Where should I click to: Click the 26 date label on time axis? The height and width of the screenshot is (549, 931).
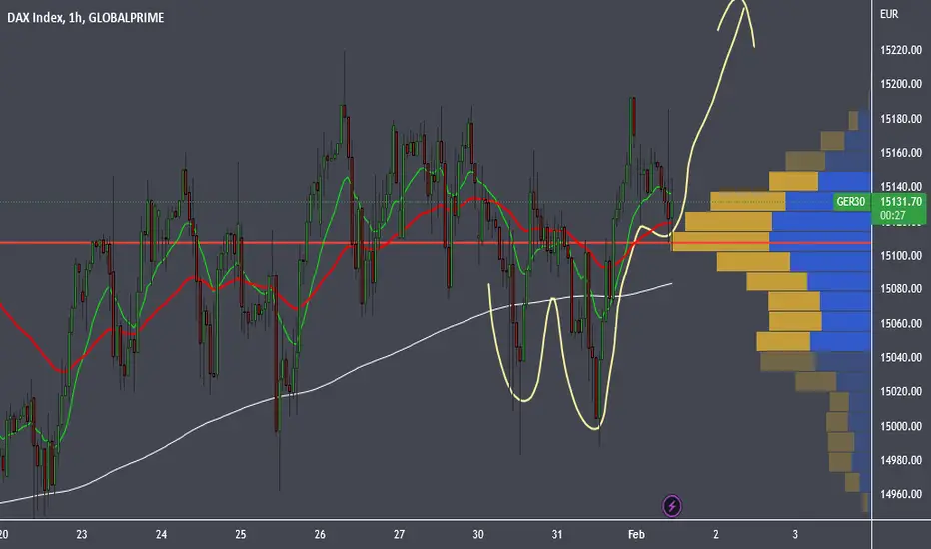click(x=320, y=534)
